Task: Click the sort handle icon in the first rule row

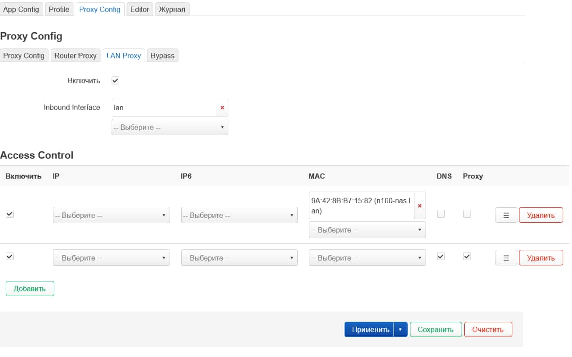Action: 506,215
